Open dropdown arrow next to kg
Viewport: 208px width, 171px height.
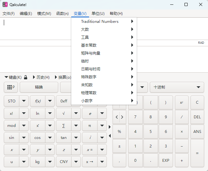tap(50, 162)
